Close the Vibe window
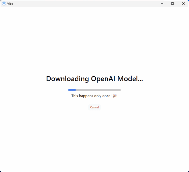The image size is (189, 172). click(183, 4)
